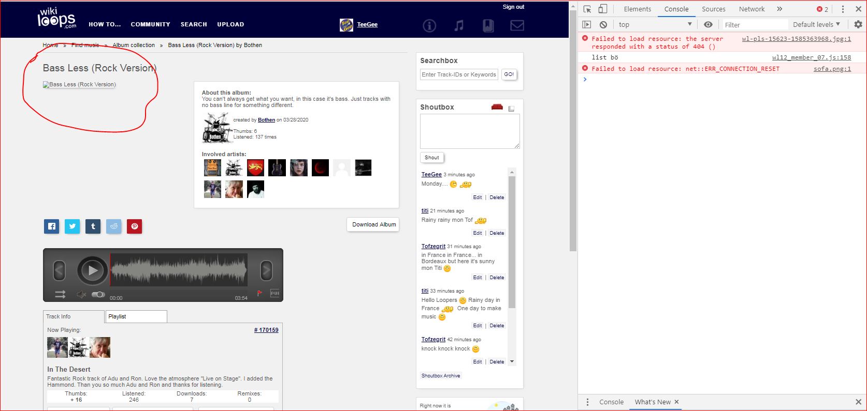Toggle device toolbar icon in DevTools
This screenshot has height=411, width=867.
tap(602, 9)
